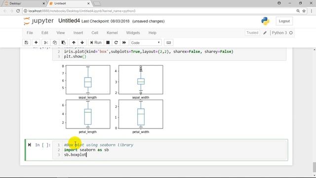Open the Kernel menu
The width and height of the screenshot is (316, 178).
pos(112,33)
